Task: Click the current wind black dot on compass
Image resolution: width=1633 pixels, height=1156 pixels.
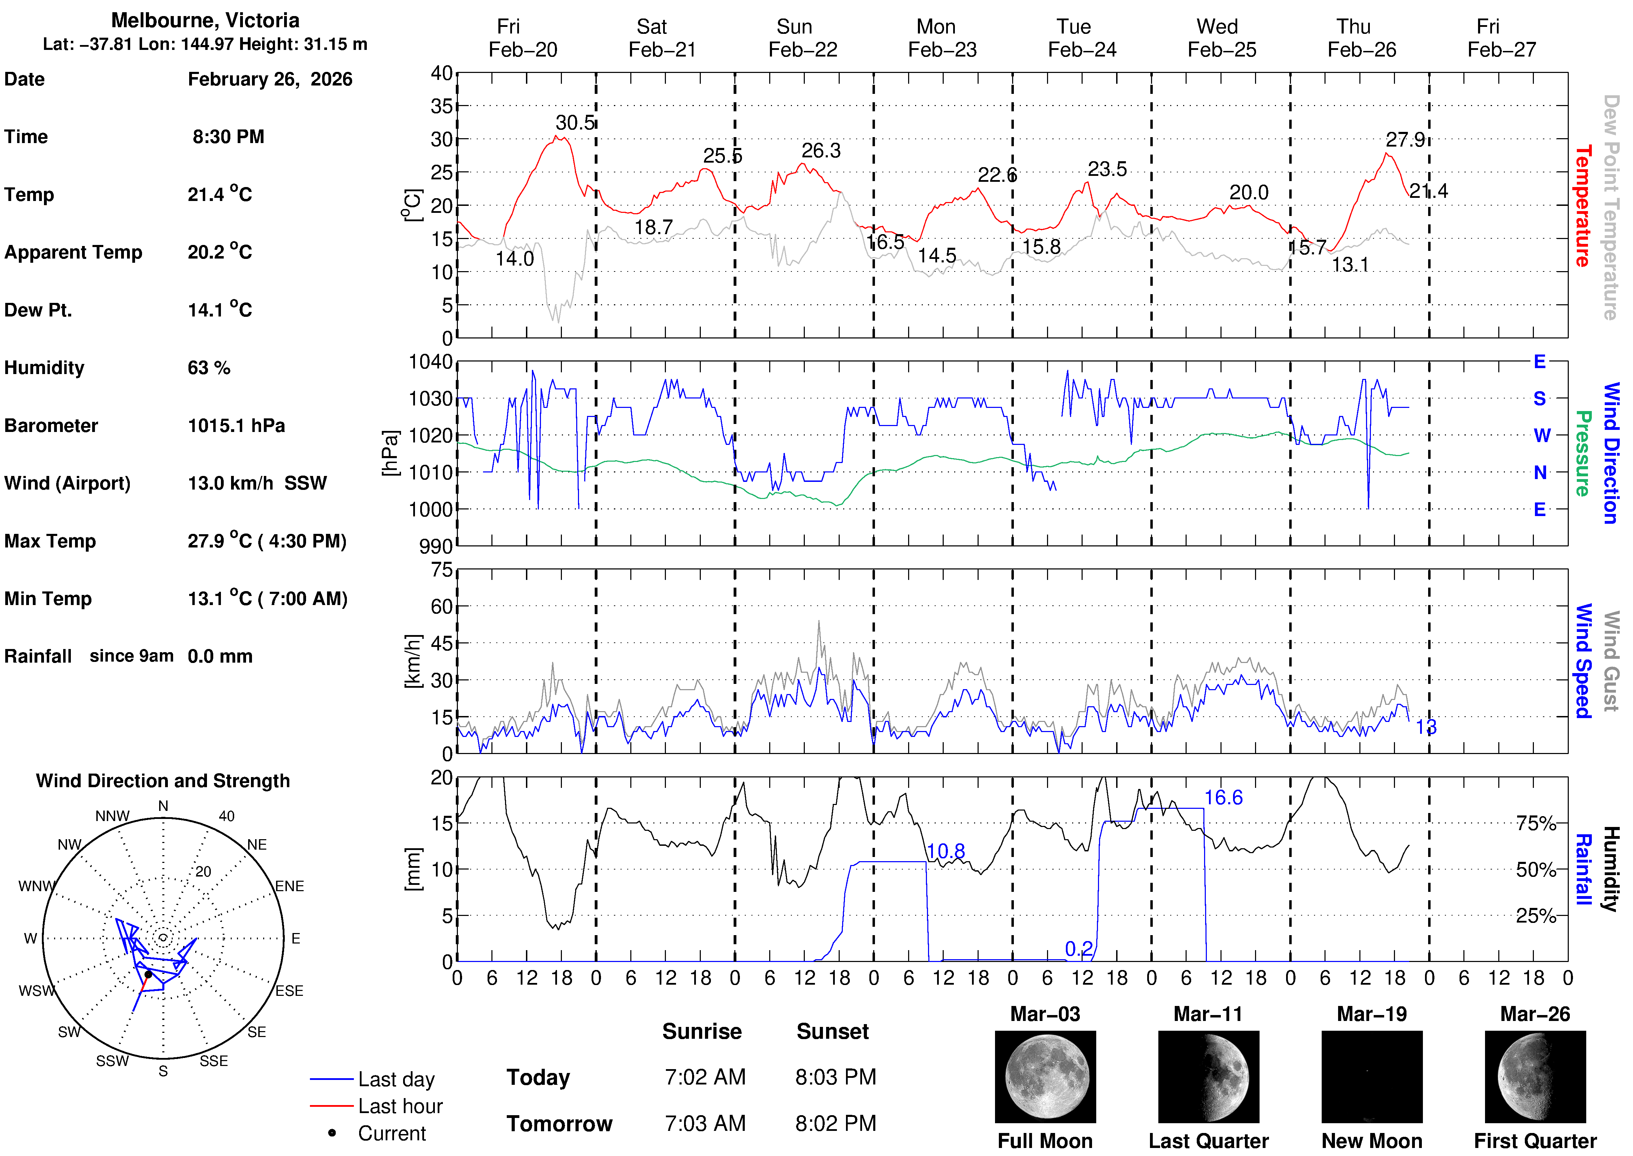Action: (x=148, y=975)
